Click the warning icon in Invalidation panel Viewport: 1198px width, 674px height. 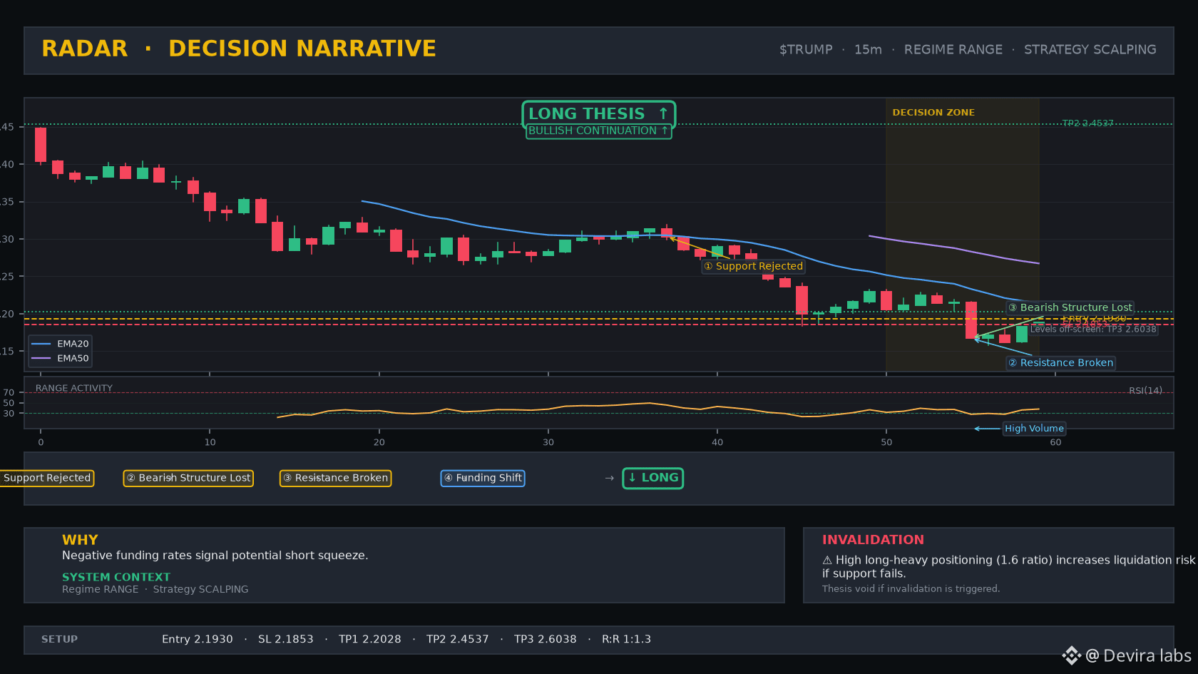point(827,561)
